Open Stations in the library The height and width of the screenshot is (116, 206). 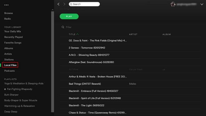[x=9, y=60]
